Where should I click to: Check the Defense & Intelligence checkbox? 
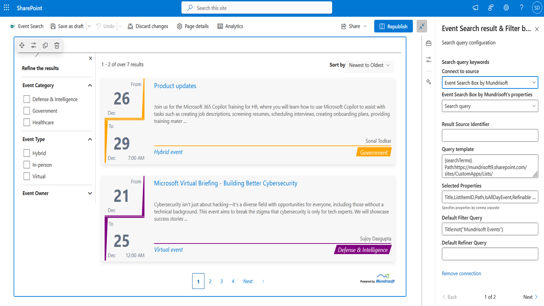point(27,99)
